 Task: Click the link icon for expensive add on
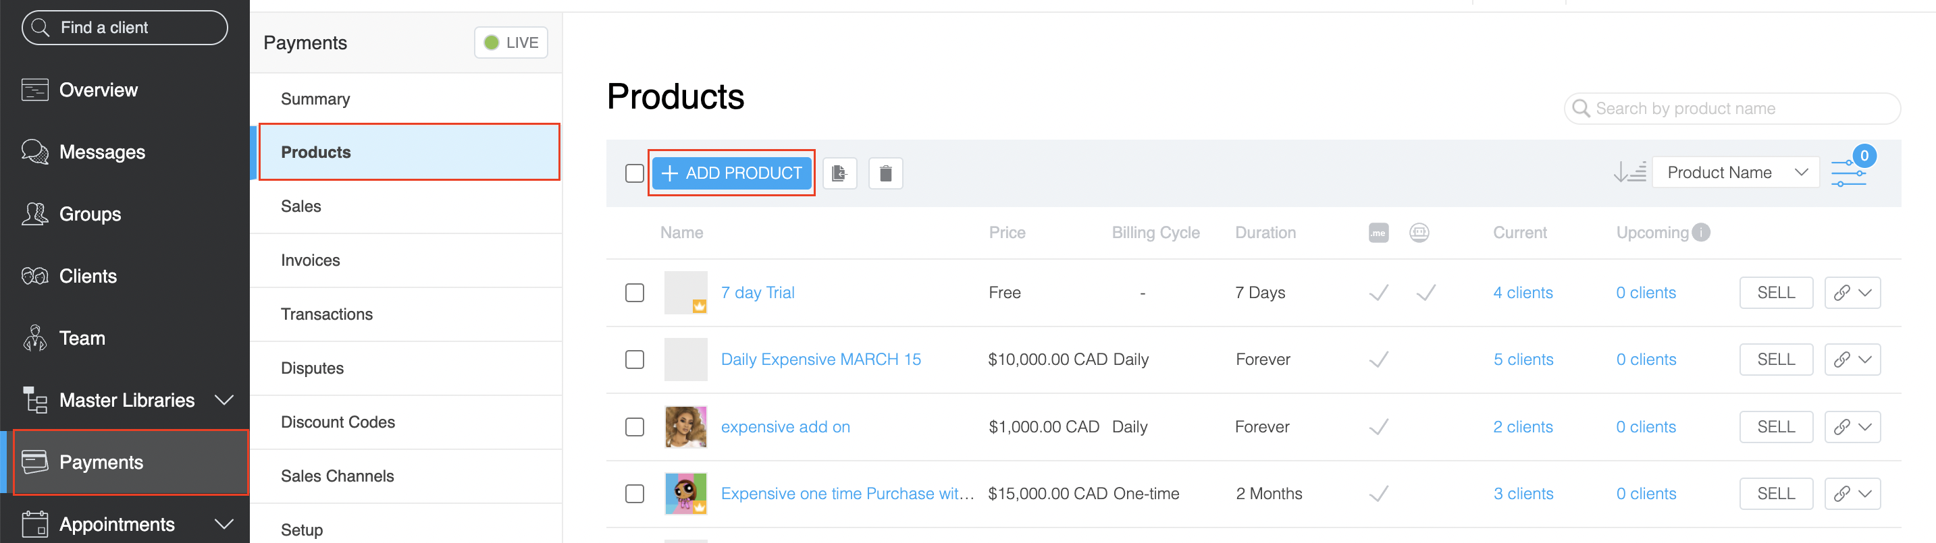point(1841,428)
